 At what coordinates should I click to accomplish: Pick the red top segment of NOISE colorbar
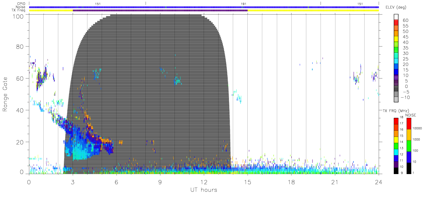pos(409,124)
